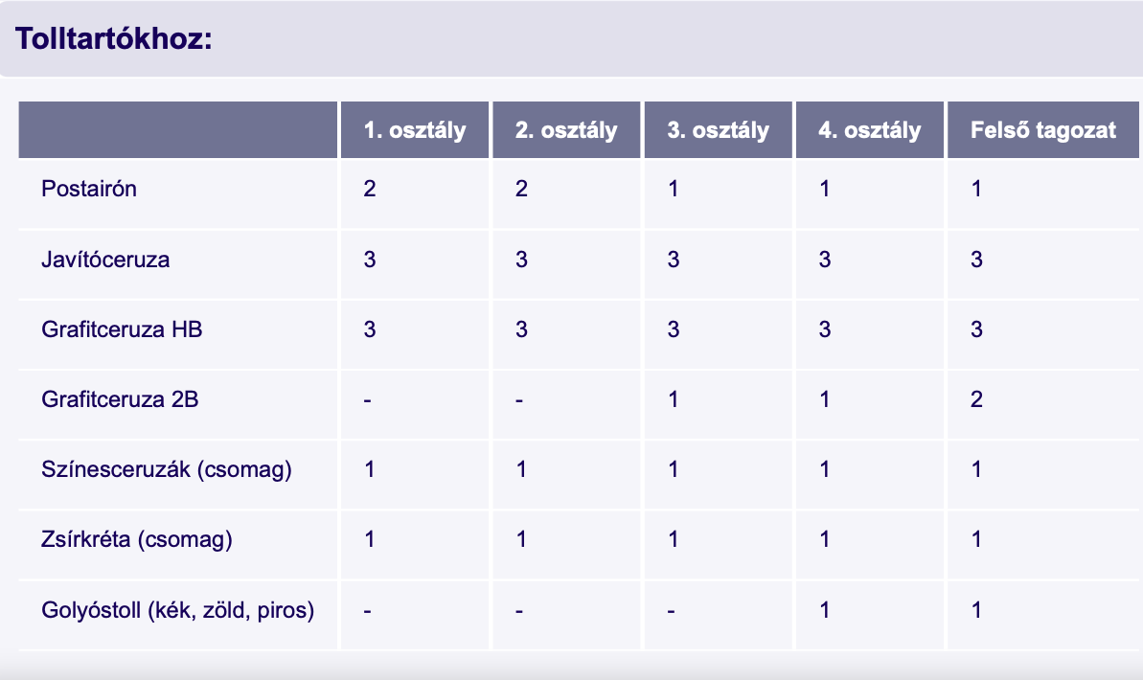Click Zsírkréta value for 2. osztály

(521, 539)
